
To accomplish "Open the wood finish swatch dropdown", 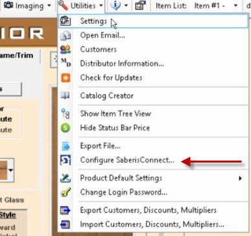I will point(10,170).
